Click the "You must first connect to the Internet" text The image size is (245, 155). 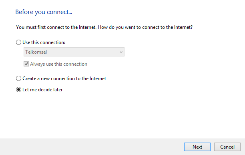56,27
